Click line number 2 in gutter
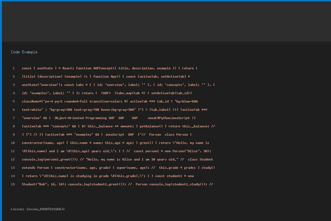 tap(14, 77)
